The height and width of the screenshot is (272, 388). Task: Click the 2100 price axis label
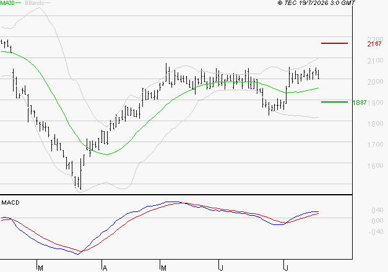tap(376, 61)
